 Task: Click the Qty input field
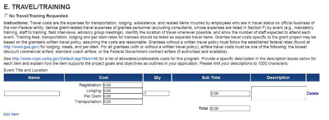pyautogui.click(x=156, y=93)
